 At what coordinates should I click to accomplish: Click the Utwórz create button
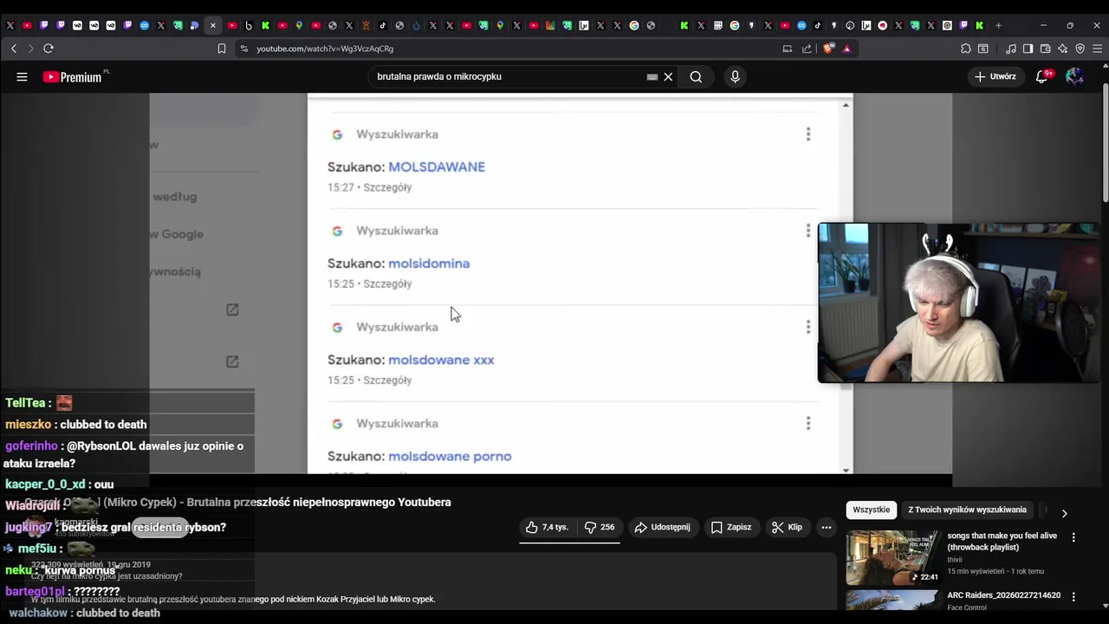point(995,76)
